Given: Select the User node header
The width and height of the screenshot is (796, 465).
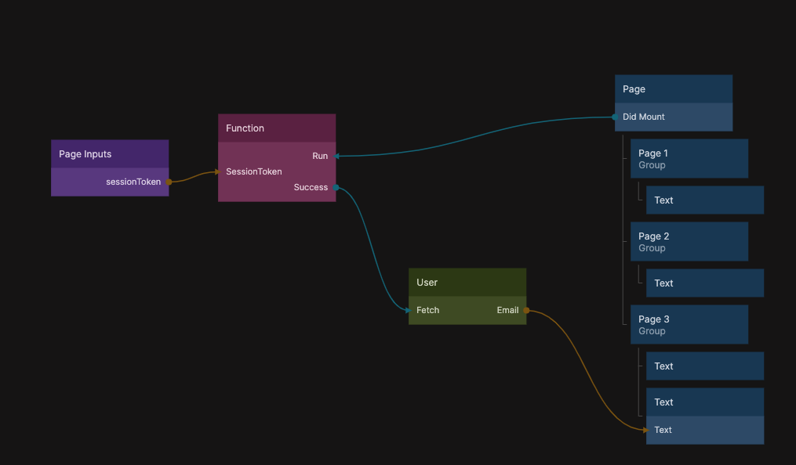Looking at the screenshot, I should 467,283.
